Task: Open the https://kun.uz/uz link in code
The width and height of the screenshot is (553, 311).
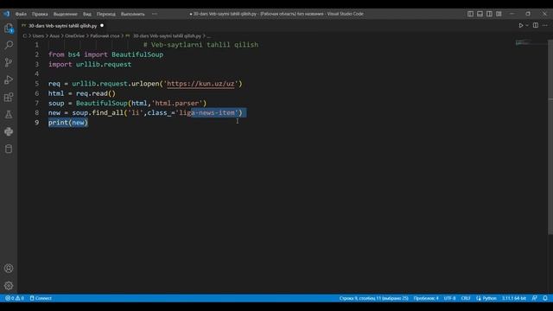Action: [200, 84]
